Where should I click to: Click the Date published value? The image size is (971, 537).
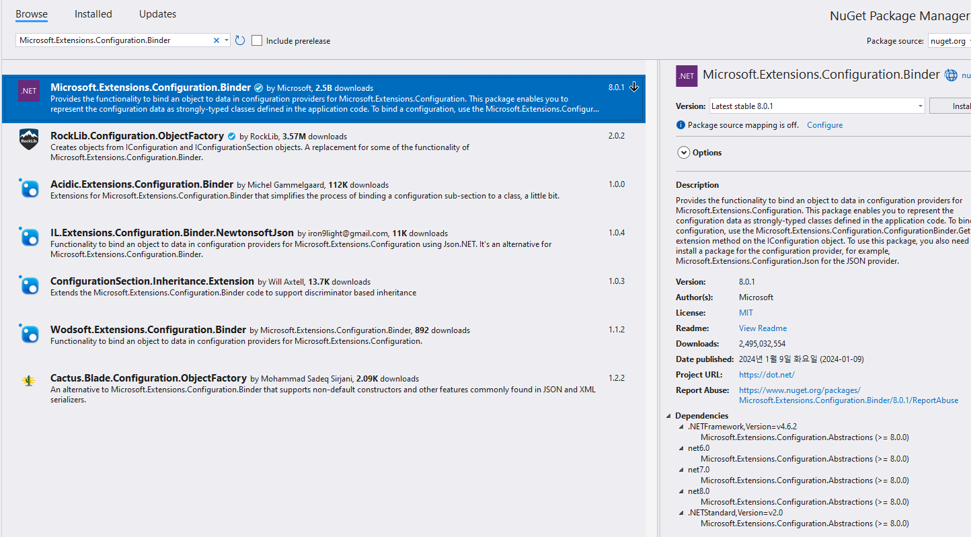801,359
